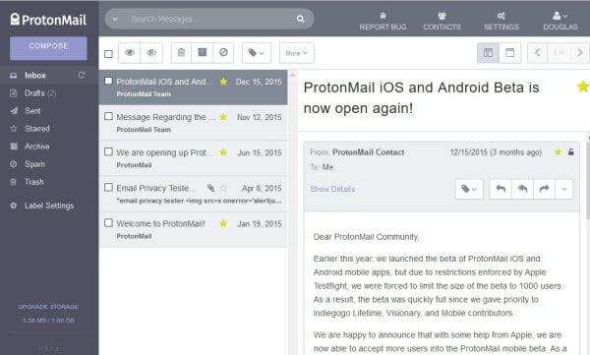Viewport: 590px width, 355px height.
Task: Switch to column layout view
Action: coord(488,53)
